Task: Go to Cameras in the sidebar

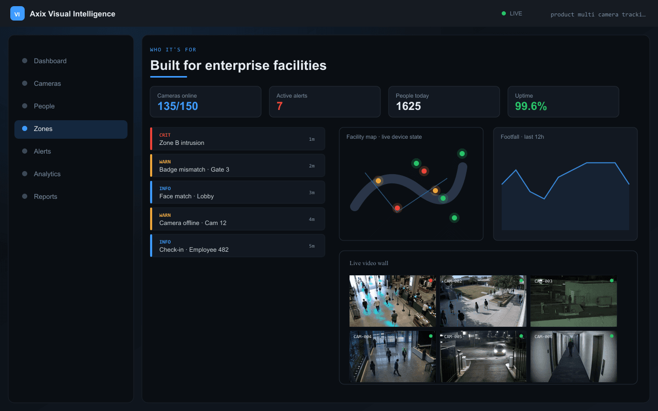Action: pos(71,83)
